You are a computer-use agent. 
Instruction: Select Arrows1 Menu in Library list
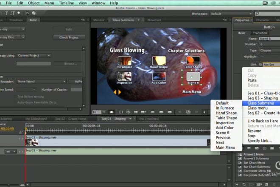pos(253,154)
